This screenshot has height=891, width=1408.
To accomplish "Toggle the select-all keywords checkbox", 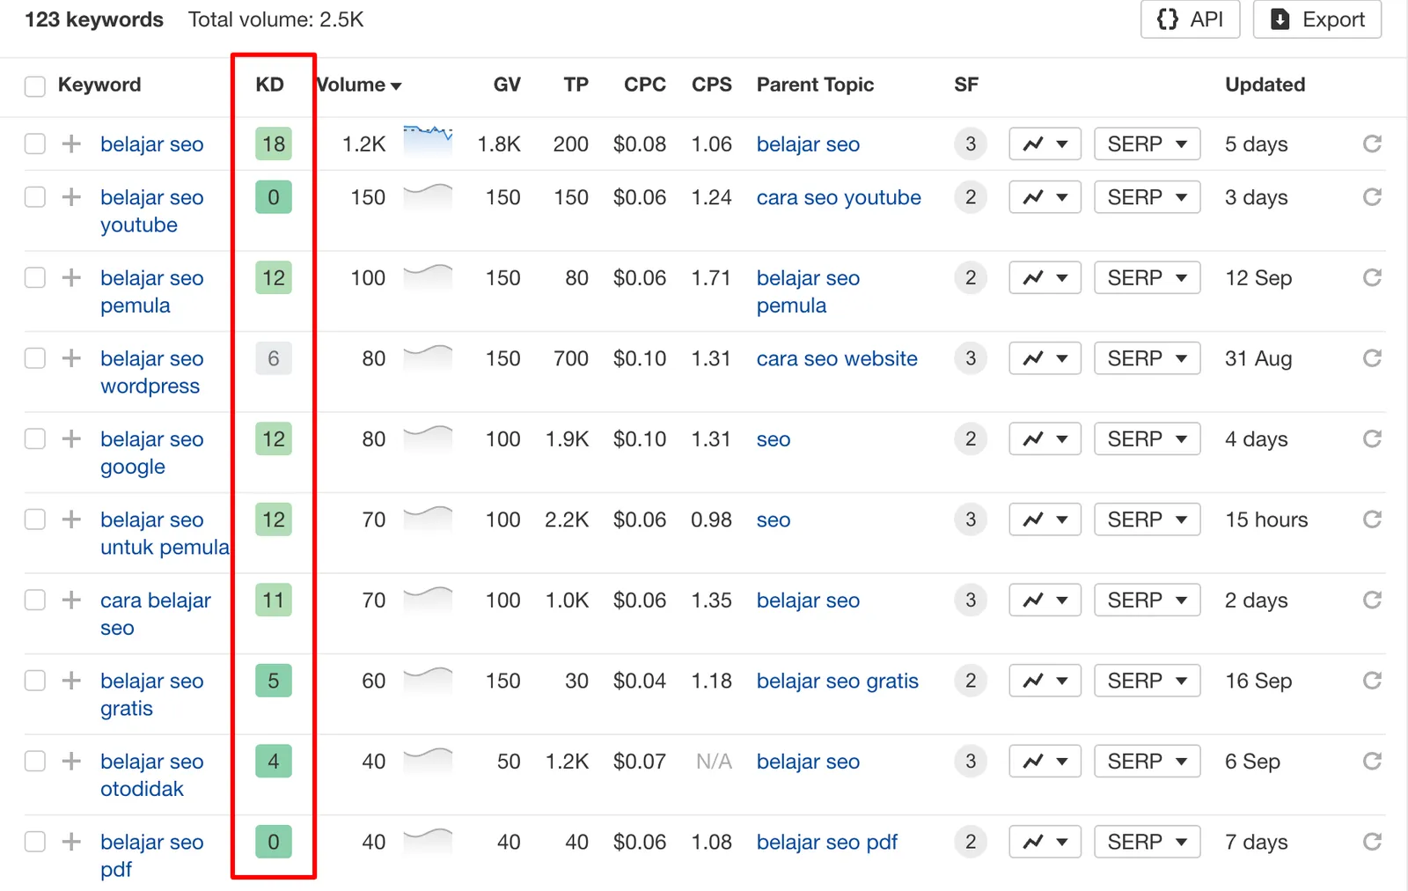I will point(34,85).
